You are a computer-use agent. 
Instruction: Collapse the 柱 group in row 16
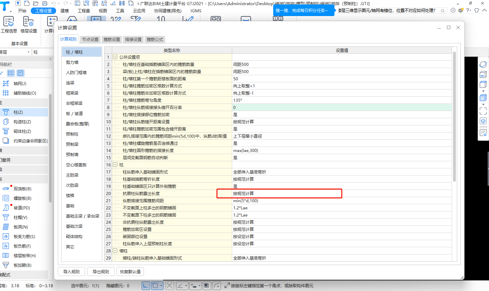pyautogui.click(x=115, y=165)
